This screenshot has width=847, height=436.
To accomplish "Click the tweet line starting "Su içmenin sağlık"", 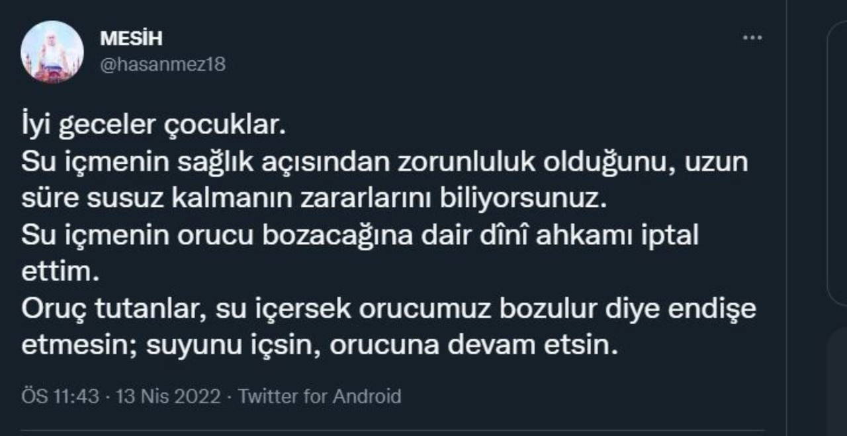I will [384, 163].
